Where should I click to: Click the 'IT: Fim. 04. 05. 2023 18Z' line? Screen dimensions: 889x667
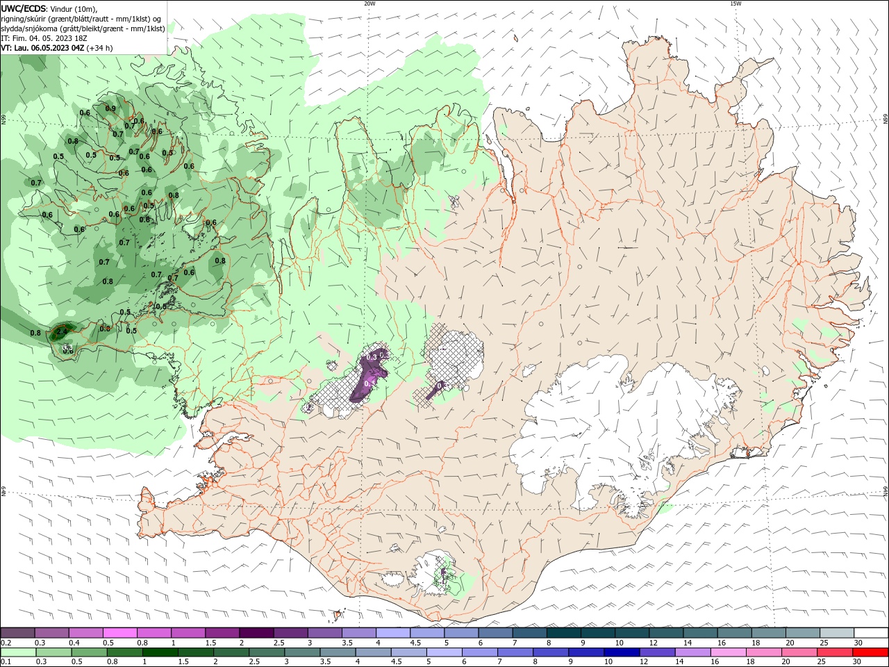[x=44, y=38]
